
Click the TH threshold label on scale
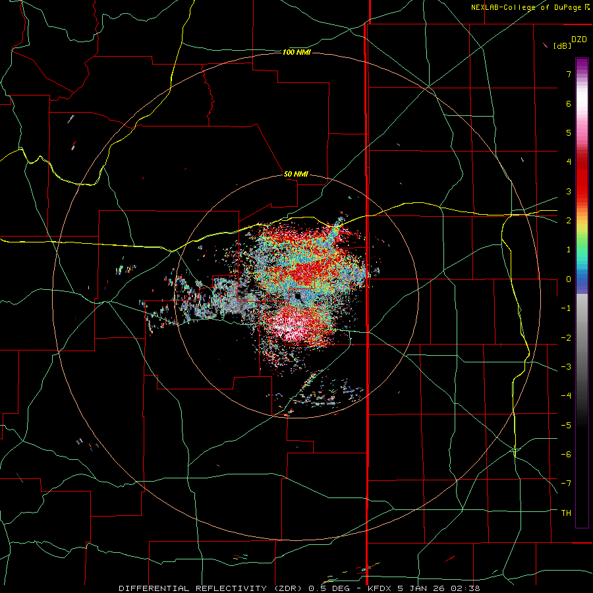[566, 513]
